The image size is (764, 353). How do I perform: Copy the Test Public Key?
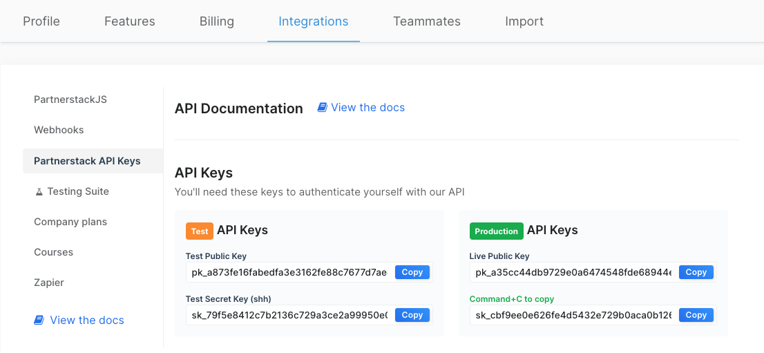click(412, 272)
